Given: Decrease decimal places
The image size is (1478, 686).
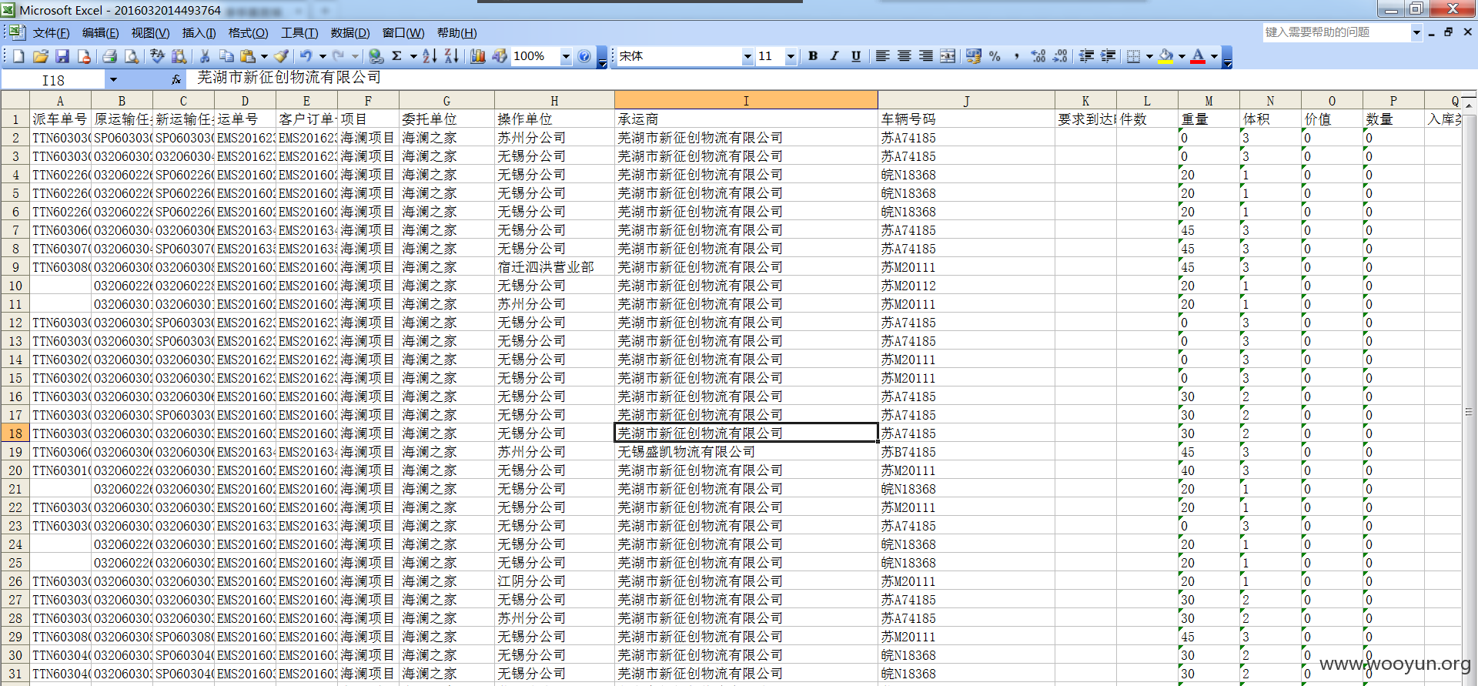Looking at the screenshot, I should pyautogui.click(x=1060, y=56).
